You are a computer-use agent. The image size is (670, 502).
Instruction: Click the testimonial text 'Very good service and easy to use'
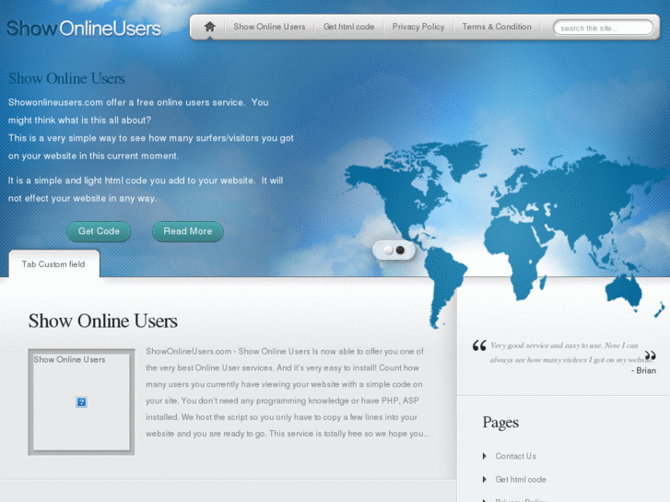tap(546, 345)
